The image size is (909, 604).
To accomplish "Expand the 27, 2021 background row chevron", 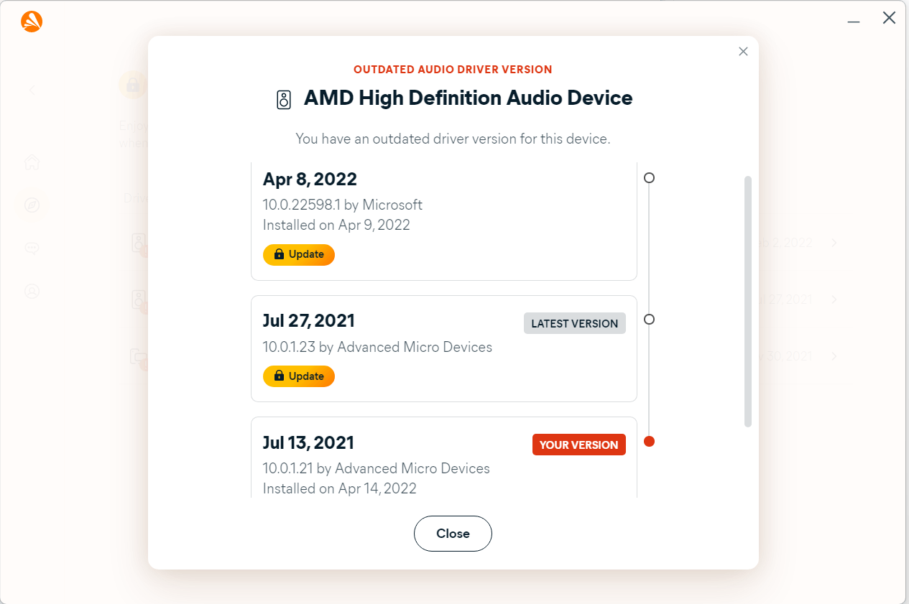I will [834, 299].
